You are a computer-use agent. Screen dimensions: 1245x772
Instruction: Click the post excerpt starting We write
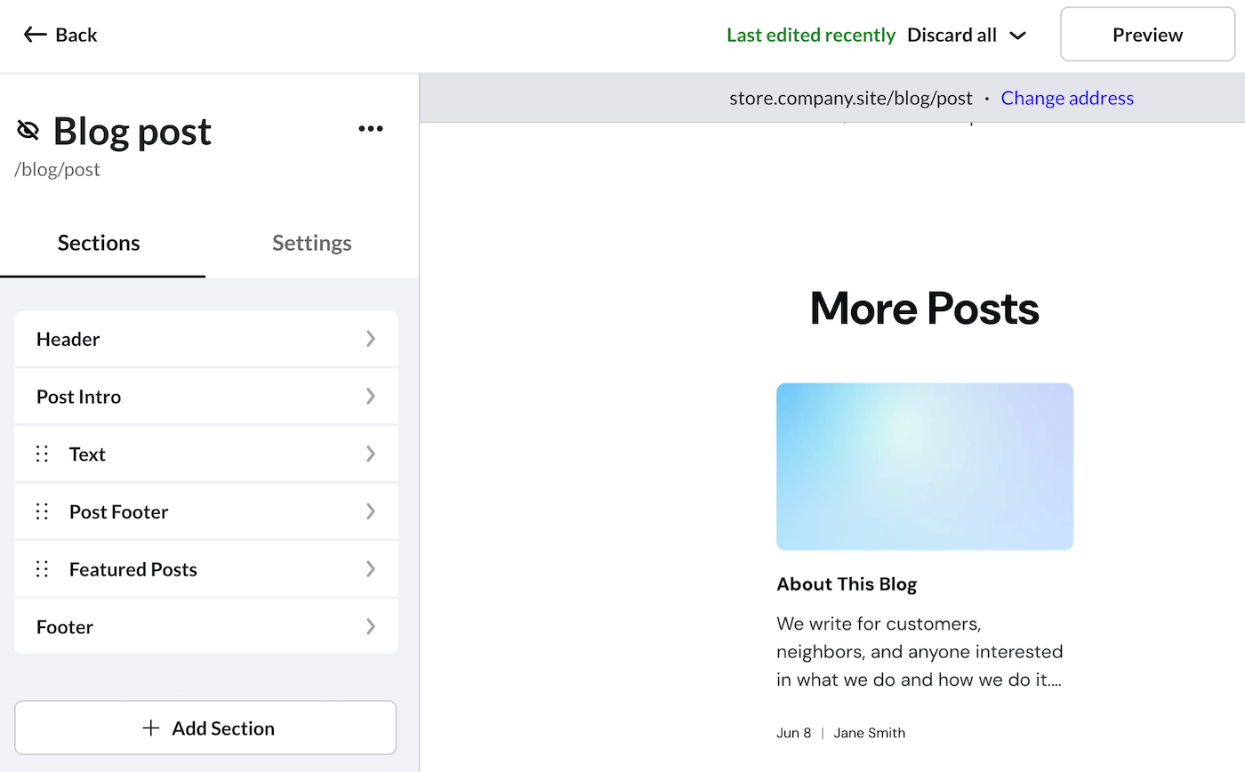pyautogui.click(x=920, y=651)
